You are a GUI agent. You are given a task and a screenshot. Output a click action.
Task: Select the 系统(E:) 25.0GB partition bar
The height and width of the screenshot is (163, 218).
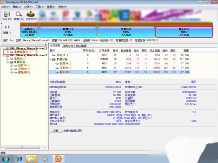coord(29,30)
